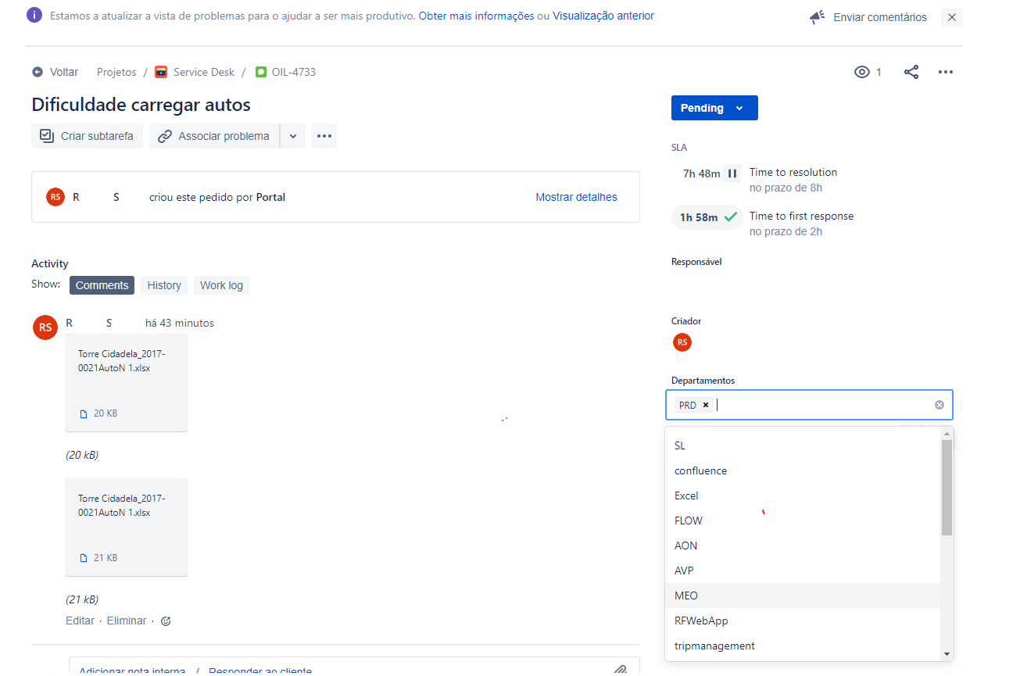The height and width of the screenshot is (676, 1020).
Task: Toggle the watch eye icon
Action: tap(862, 72)
